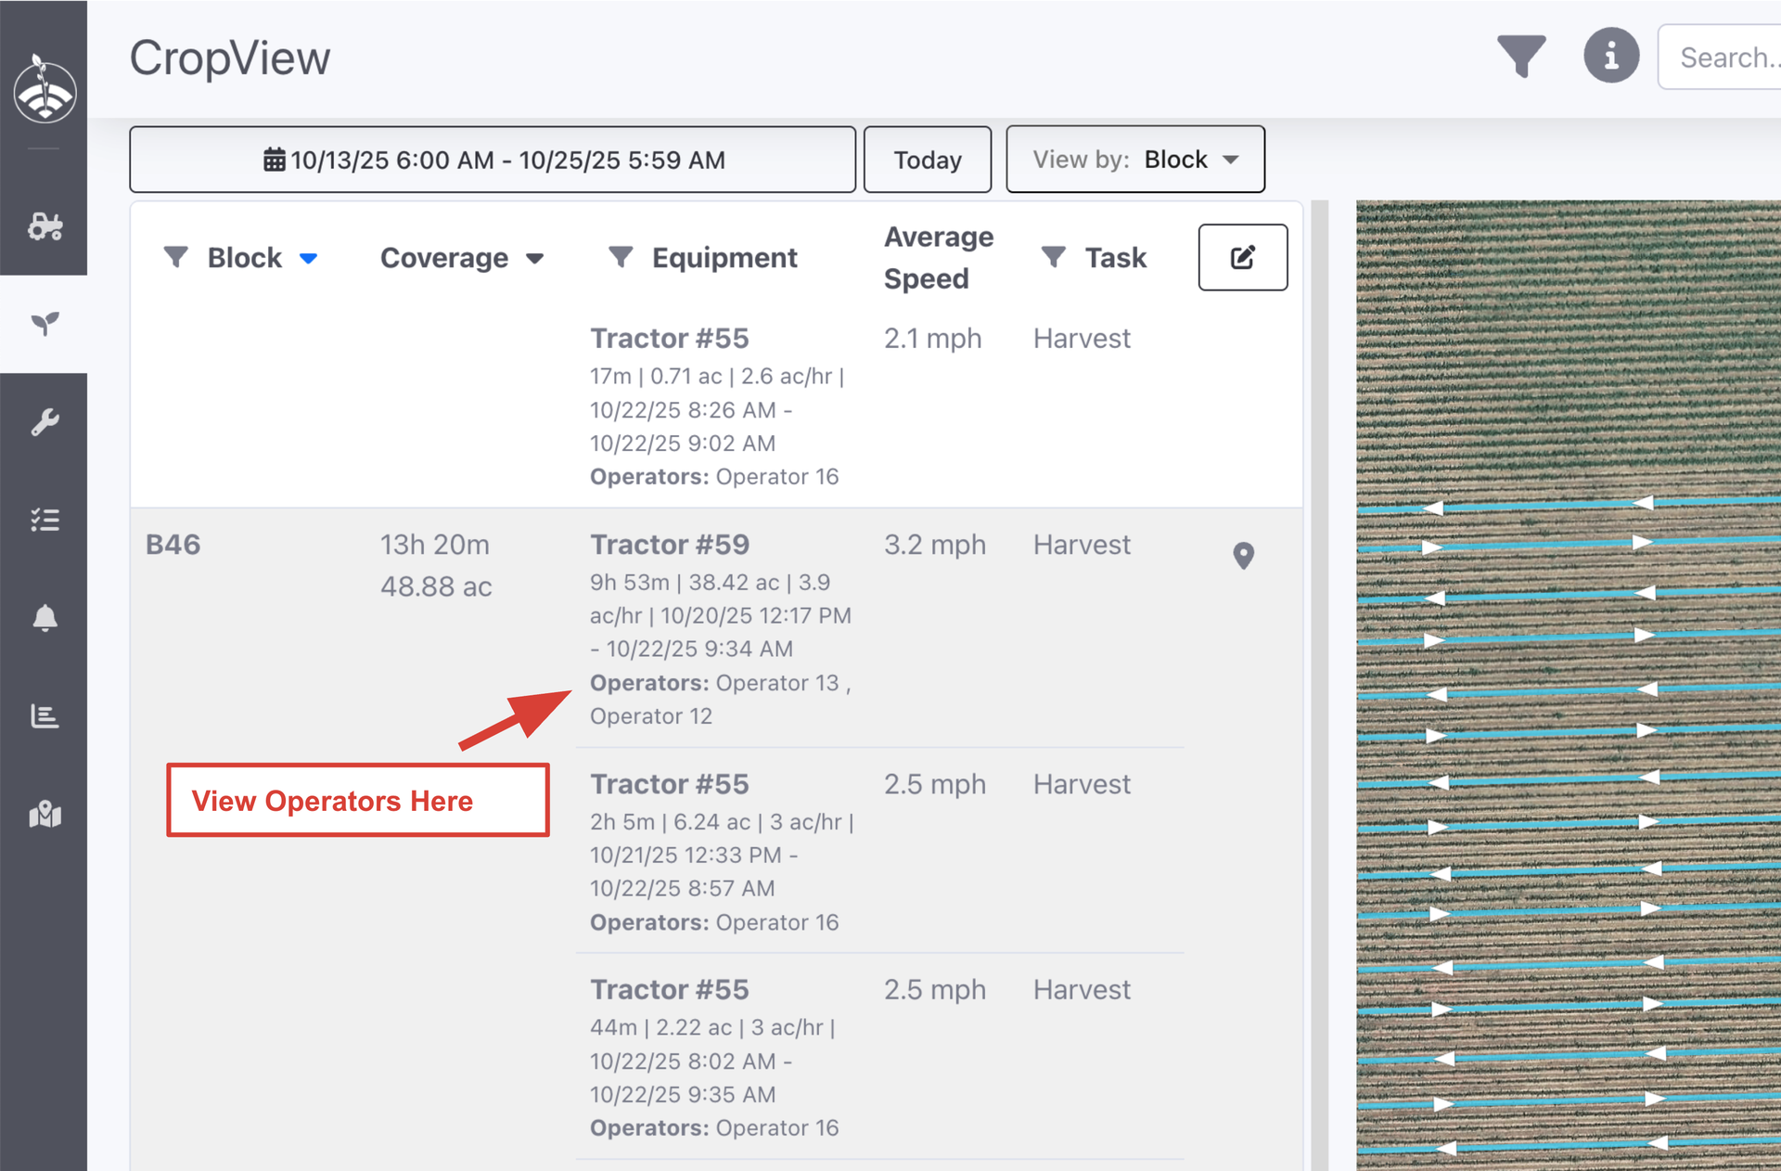Open the tractor equipment sidebar icon
Viewport: 1781px width, 1171px height.
[x=44, y=225]
